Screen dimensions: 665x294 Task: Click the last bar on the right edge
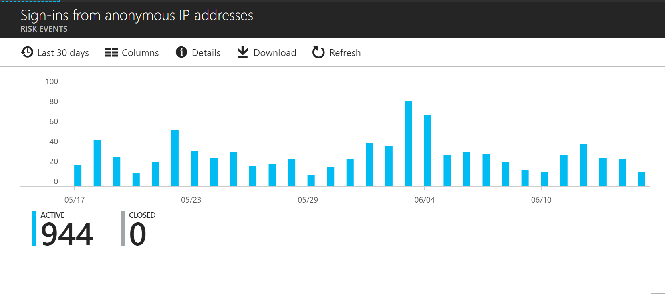pos(641,179)
